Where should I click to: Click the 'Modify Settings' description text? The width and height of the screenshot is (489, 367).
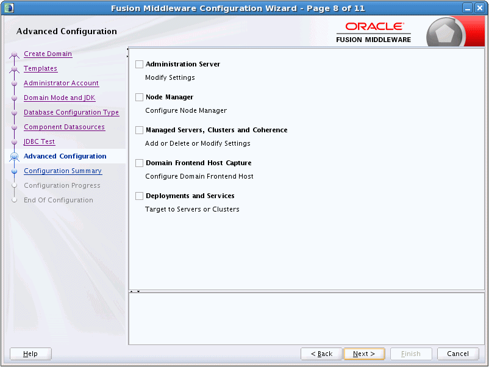[170, 77]
